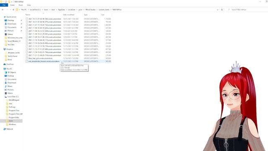Open 3D Objects under This PC
The height and width of the screenshot is (151, 268).
pyautogui.click(x=12, y=73)
